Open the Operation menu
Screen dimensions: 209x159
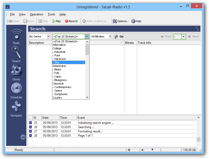(x=36, y=14)
